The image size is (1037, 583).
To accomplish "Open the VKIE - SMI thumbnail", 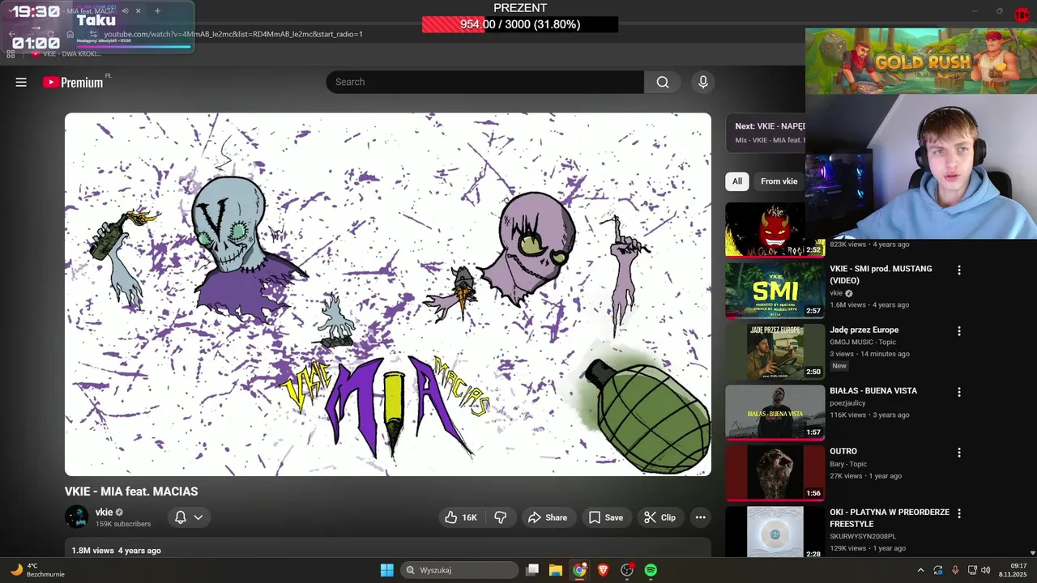I will point(775,290).
